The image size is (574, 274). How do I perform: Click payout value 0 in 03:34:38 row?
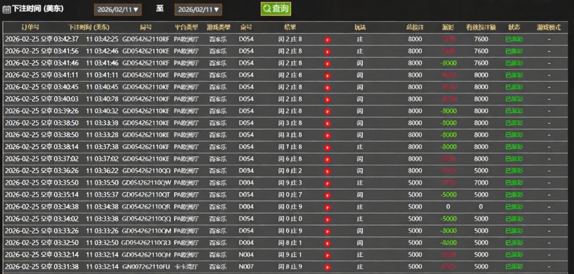(448, 207)
